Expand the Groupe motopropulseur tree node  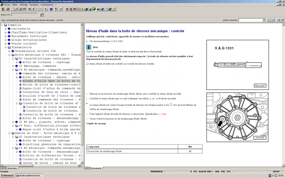5,40
